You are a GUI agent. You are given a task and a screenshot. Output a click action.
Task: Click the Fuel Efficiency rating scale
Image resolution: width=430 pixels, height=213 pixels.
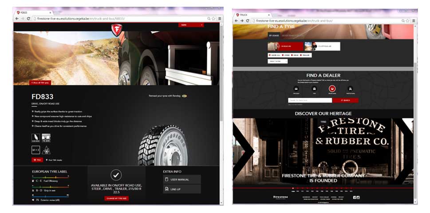(x=50, y=177)
